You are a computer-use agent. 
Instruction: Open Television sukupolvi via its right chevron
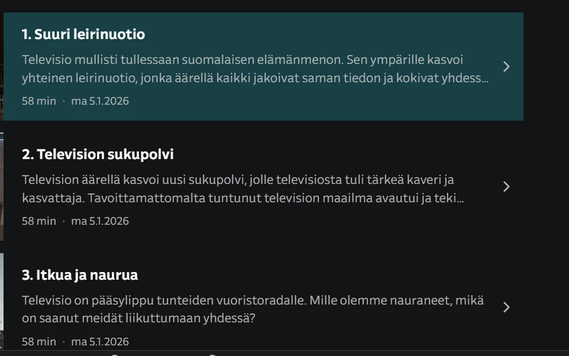(x=506, y=187)
